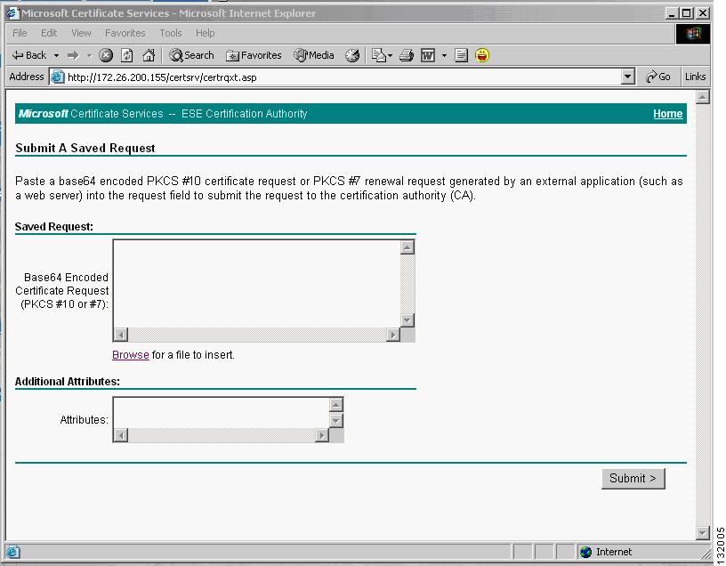The image size is (726, 566).
Task: Open the Forward history dropdown arrow
Action: tap(89, 55)
